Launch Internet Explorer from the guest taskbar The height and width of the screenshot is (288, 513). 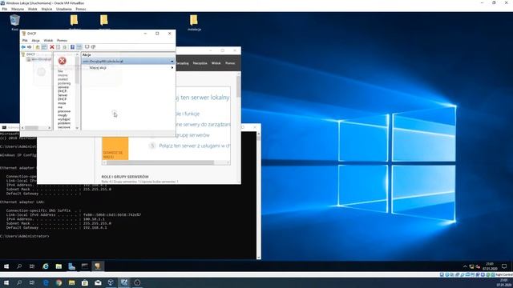pos(46,266)
